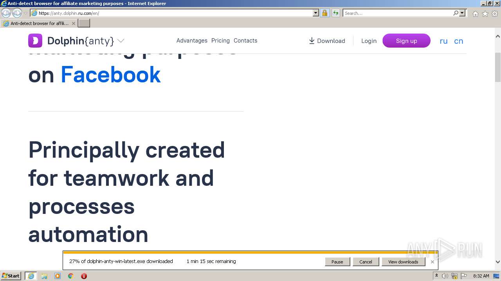The height and width of the screenshot is (281, 501).
Task: Click the browser Back arrow
Action: point(6,13)
